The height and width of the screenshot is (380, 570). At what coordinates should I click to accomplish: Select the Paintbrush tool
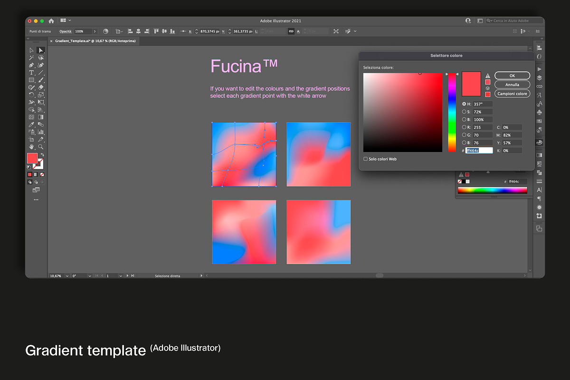(x=41, y=80)
